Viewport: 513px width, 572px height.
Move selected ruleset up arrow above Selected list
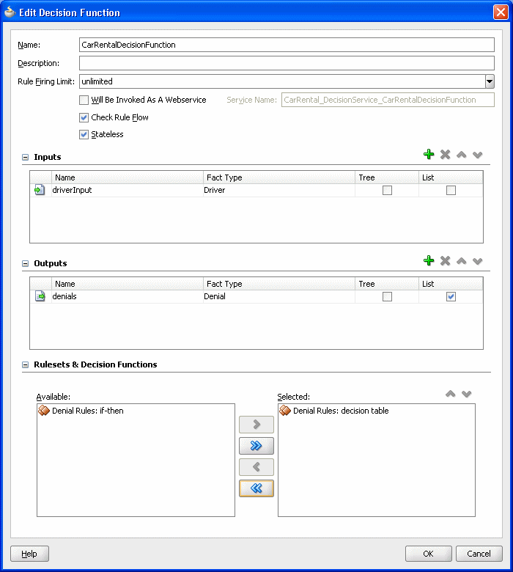450,394
